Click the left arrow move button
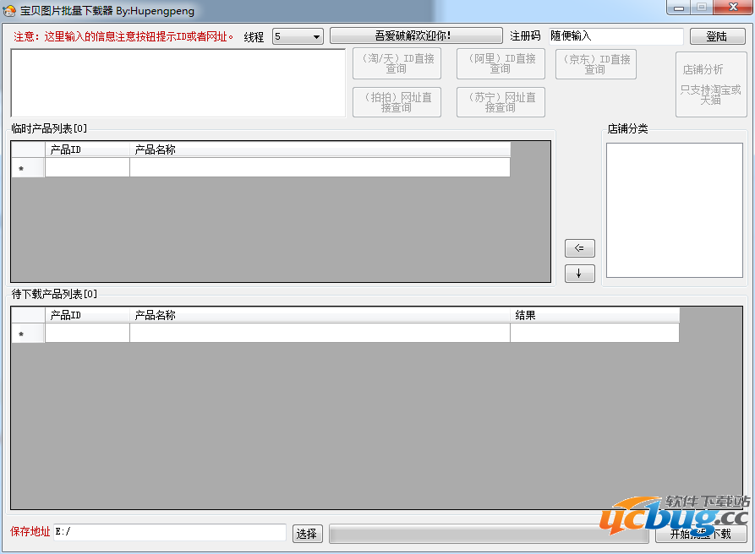 tap(580, 248)
